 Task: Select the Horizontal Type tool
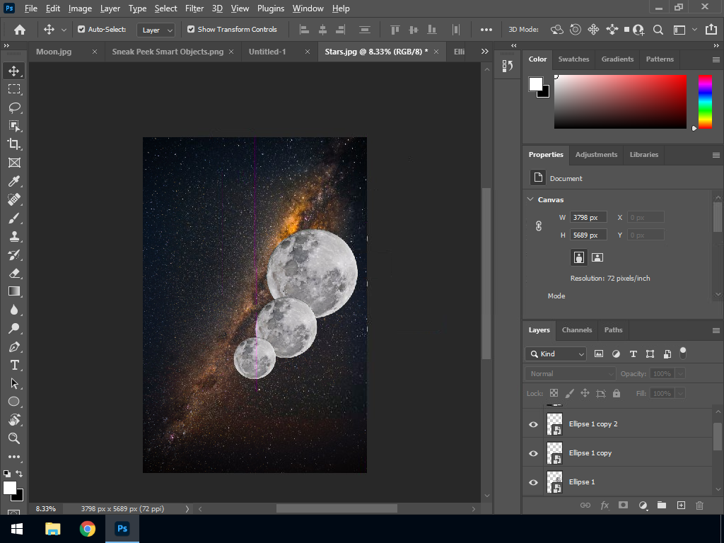(14, 365)
